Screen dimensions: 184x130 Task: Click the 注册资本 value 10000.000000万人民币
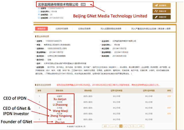pyautogui.click(x=57, y=48)
